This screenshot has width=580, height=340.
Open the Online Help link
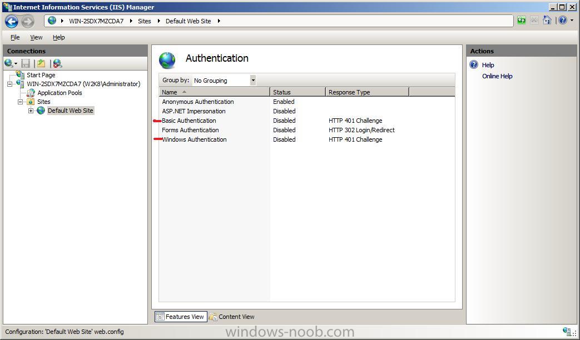pos(497,76)
